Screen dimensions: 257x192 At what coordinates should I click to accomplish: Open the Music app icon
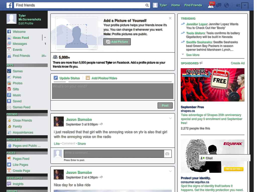(x=9, y=95)
